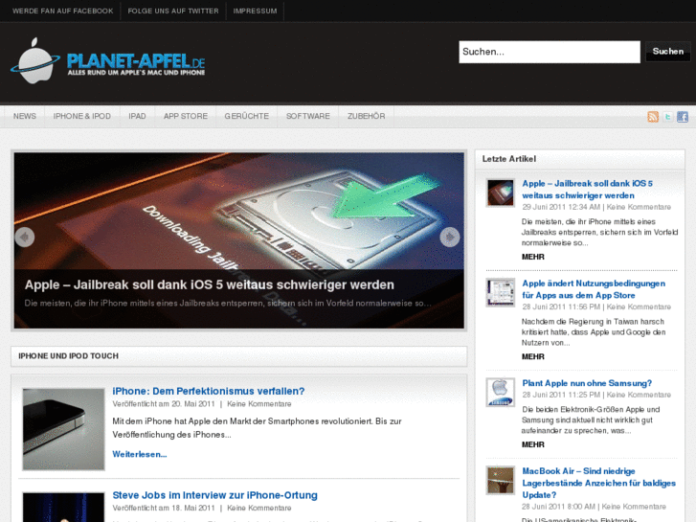Click slider teaser text 'Die meisten, die ihr iPhone'
696x522 pixels.
click(x=228, y=304)
